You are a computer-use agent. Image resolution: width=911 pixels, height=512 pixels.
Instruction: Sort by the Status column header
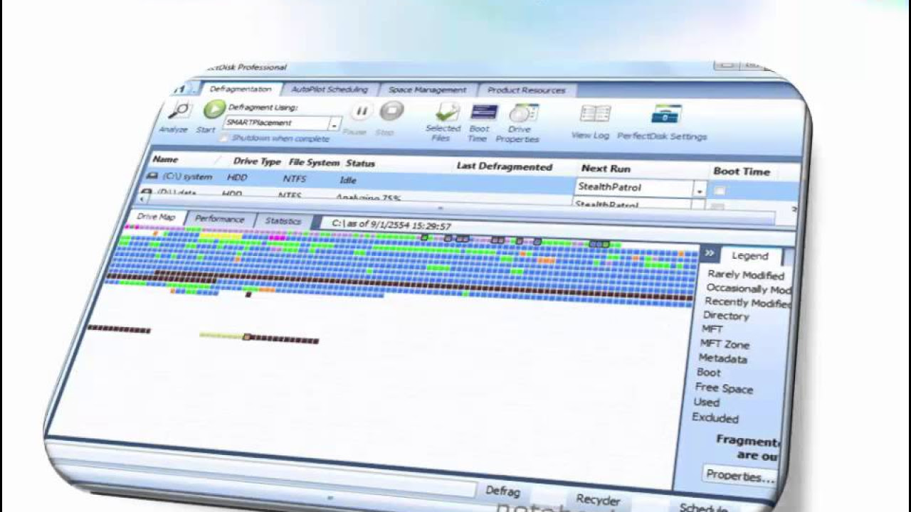coord(360,164)
